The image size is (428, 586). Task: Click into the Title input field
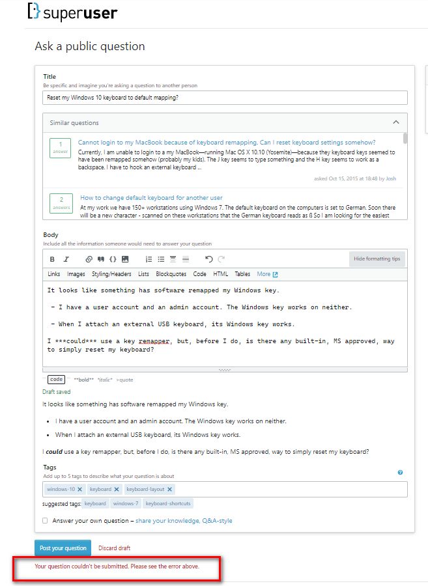[225, 98]
